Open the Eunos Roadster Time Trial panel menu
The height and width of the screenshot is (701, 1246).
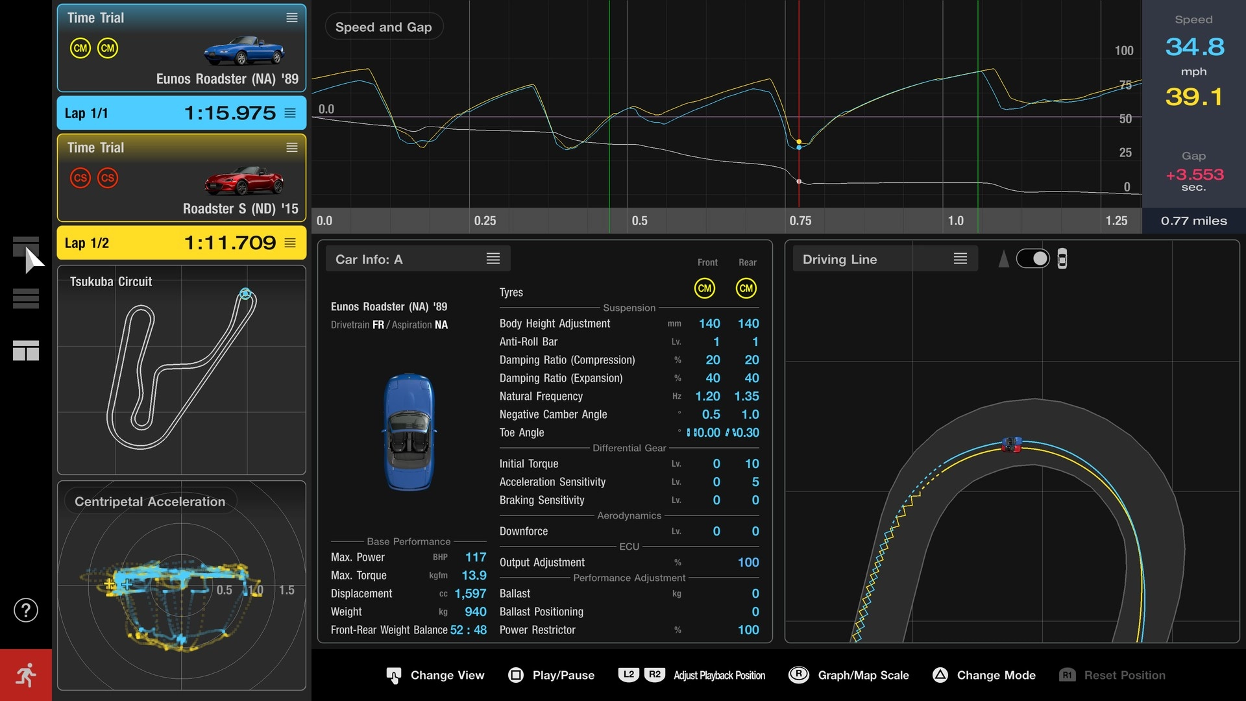tap(291, 18)
